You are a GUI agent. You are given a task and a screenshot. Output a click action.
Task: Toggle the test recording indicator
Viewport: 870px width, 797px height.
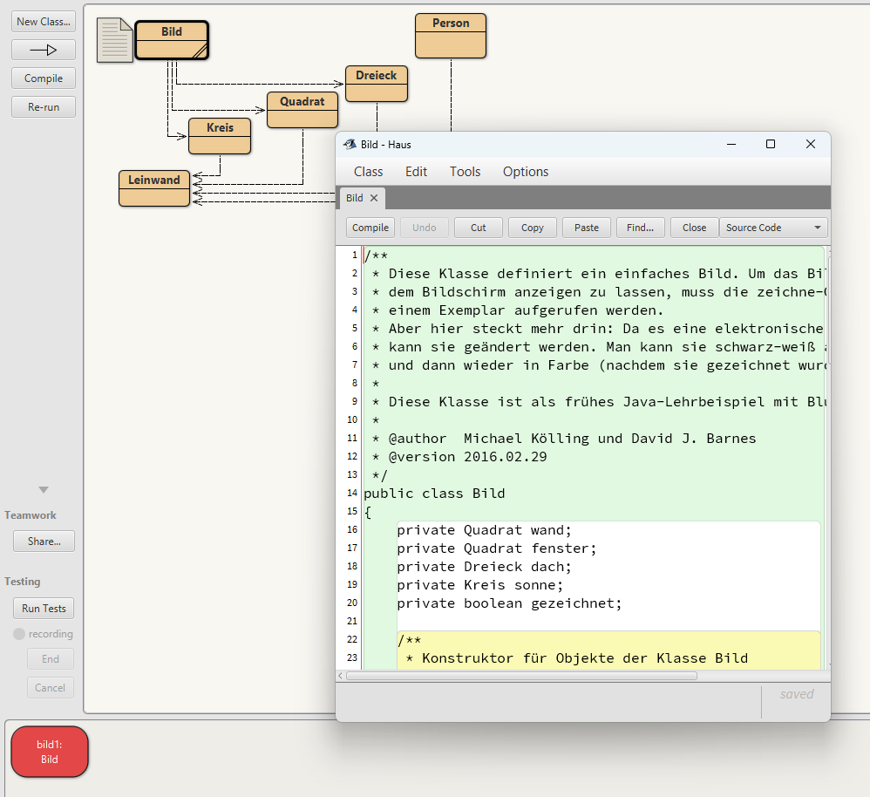point(19,634)
